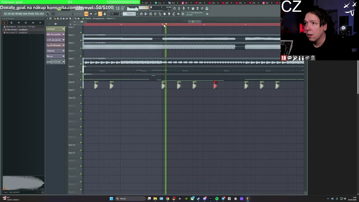Open the PATTERNS menu
Screen dimensions: 359x202
[x=19, y=14]
